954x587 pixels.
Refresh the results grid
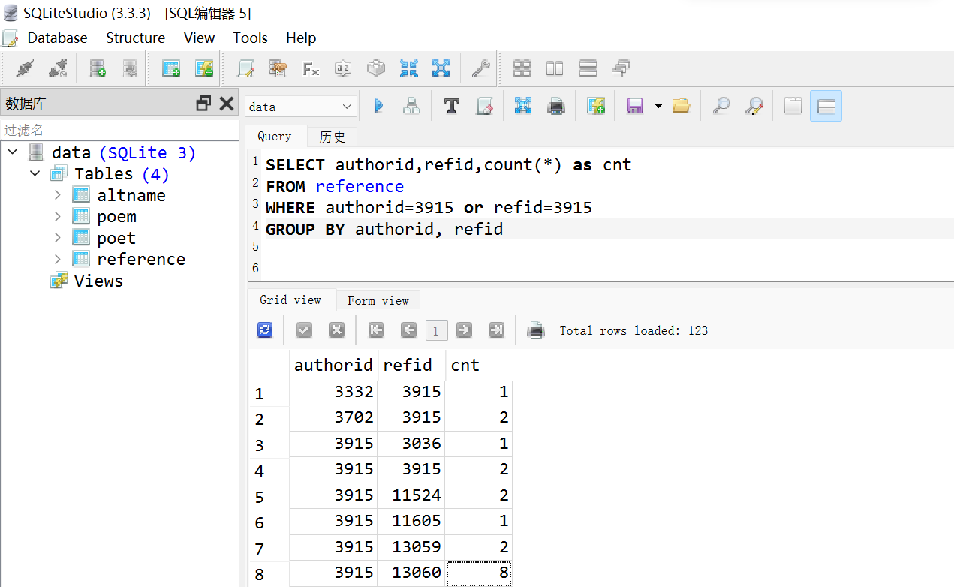pos(265,330)
